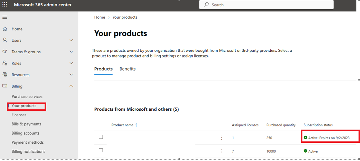
Task: Collapse the navigation menu hamburger icon
Action: coord(5,17)
